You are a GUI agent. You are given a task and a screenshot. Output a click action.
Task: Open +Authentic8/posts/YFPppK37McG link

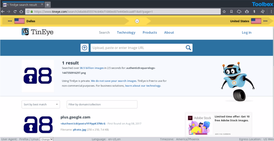[83, 124]
